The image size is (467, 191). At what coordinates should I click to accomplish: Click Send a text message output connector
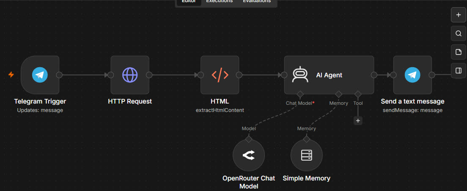(432, 75)
